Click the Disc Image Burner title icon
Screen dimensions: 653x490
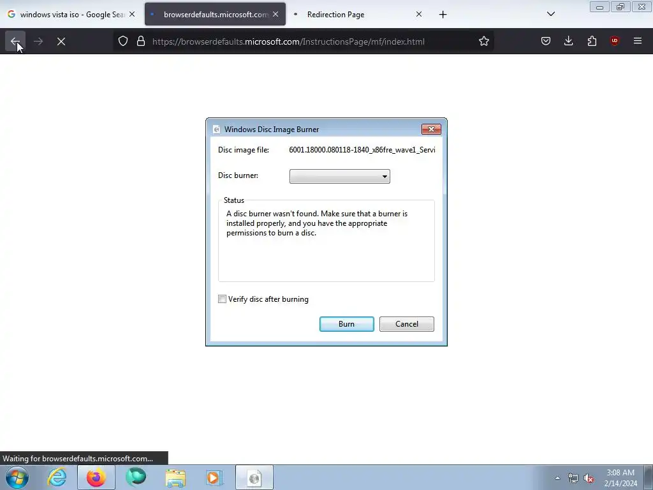pyautogui.click(x=216, y=130)
